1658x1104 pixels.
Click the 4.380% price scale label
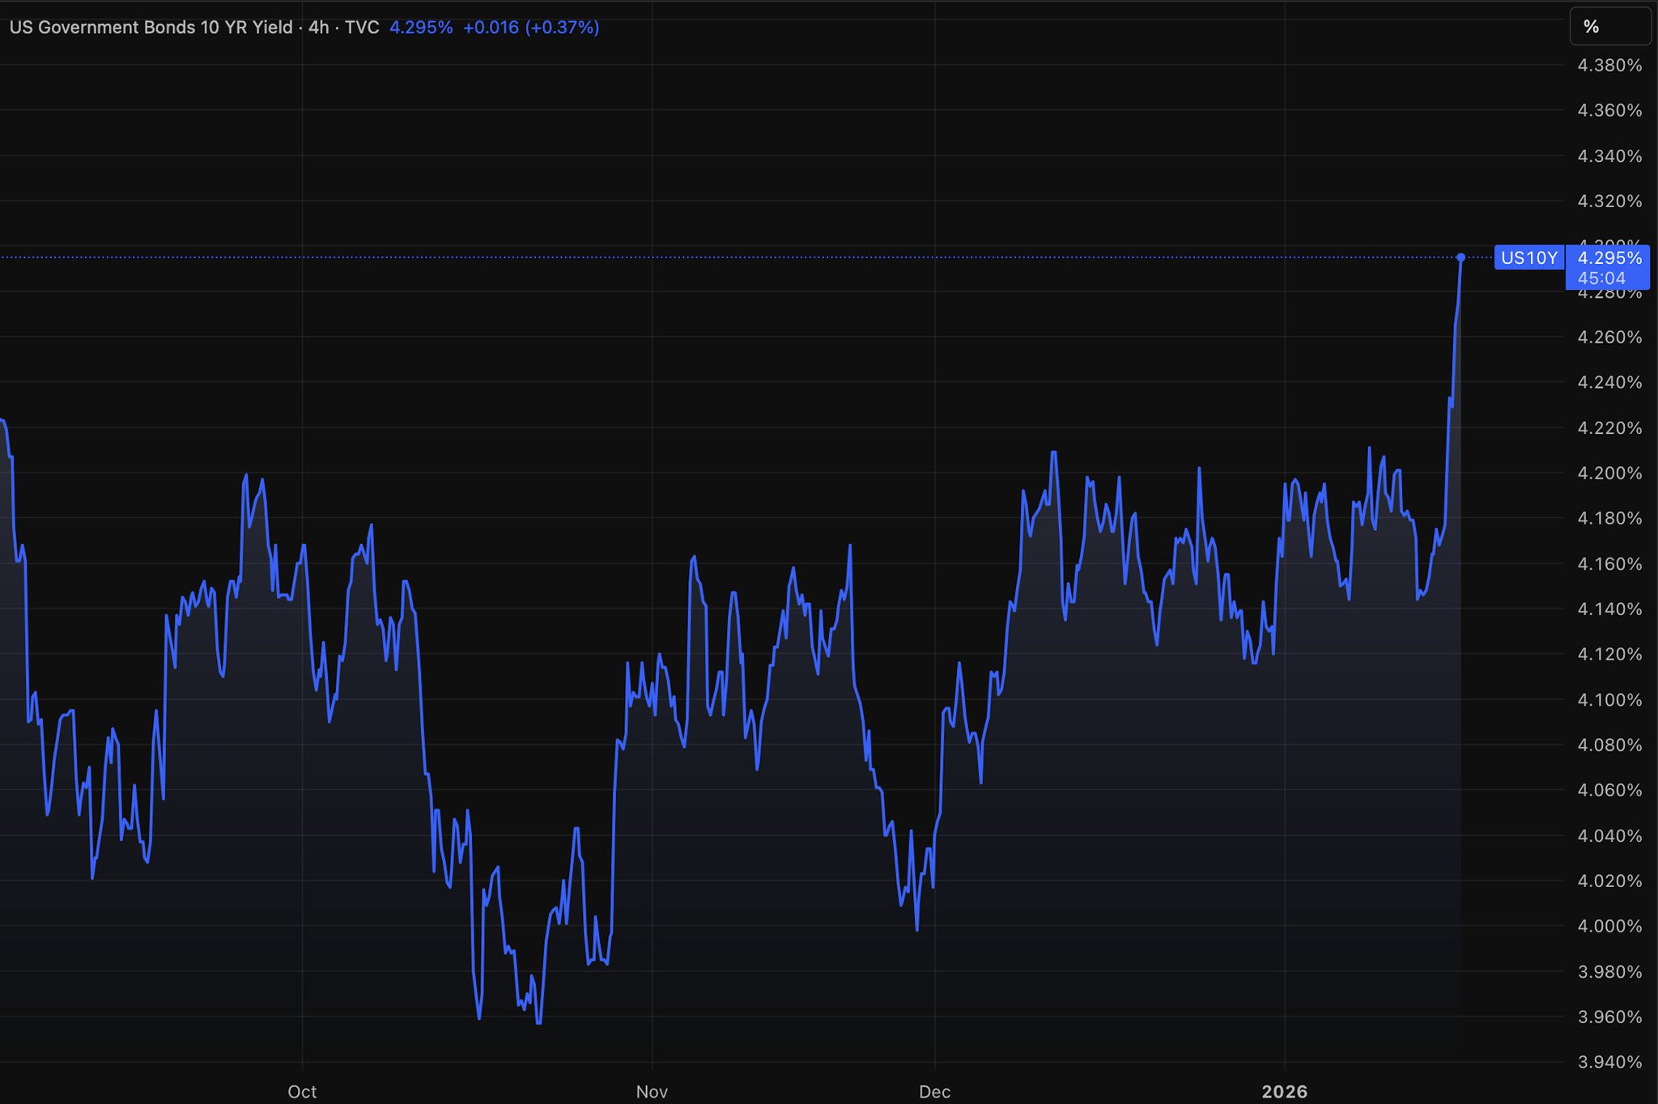tap(1609, 65)
